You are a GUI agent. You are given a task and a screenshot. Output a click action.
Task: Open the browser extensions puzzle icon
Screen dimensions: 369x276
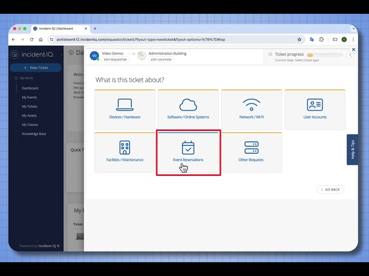coord(321,40)
